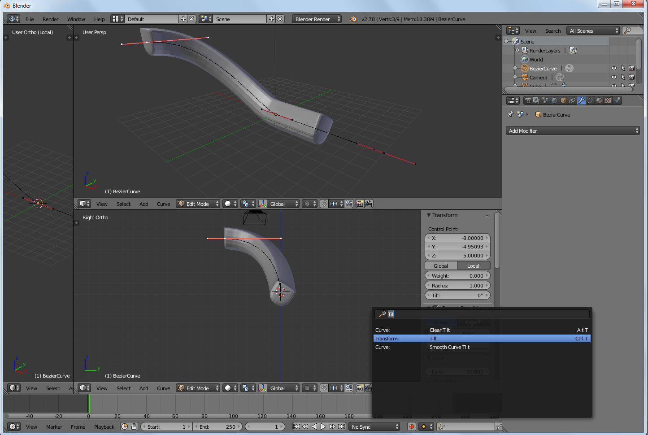The image size is (648, 435).
Task: Click the Radius value field
Action: [x=457, y=286]
